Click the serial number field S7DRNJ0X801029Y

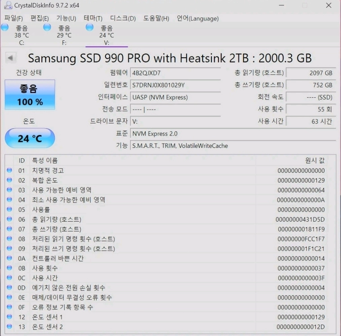click(175, 85)
